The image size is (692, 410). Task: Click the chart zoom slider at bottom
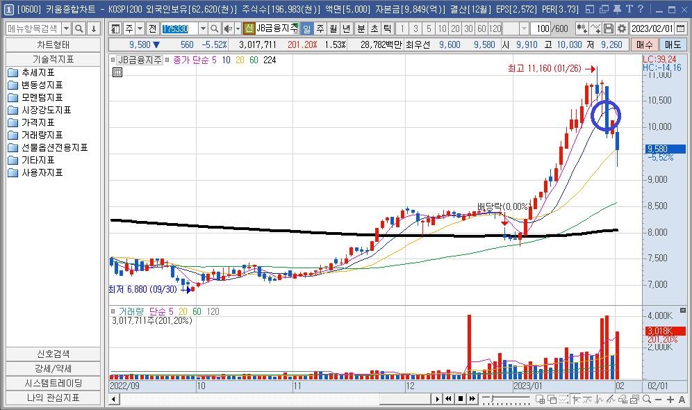point(506,400)
